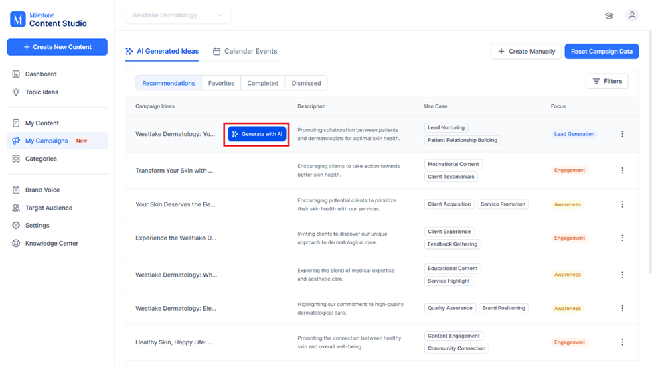Click Create New Content button

58,47
